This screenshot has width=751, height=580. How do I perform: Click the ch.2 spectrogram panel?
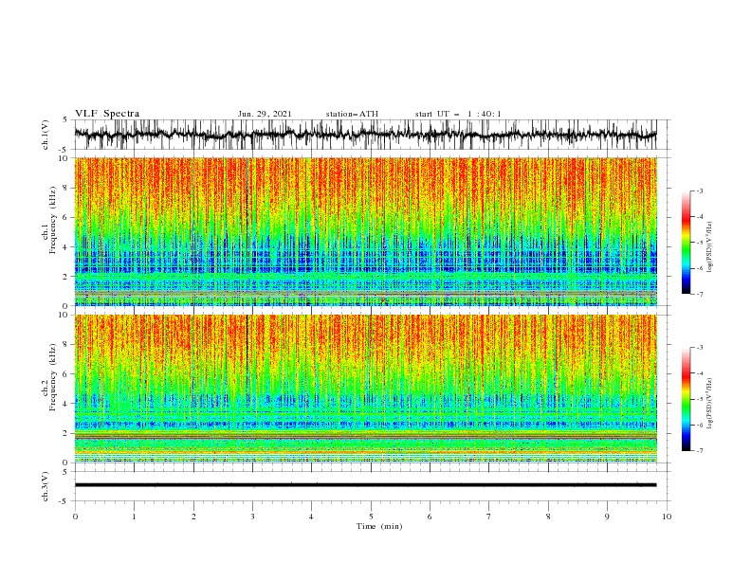click(x=365, y=389)
